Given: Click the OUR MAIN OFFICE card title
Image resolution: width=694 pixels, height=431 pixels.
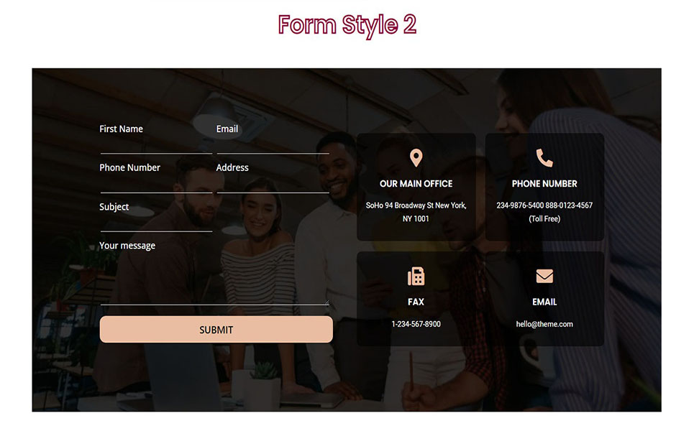Looking at the screenshot, I should point(416,183).
